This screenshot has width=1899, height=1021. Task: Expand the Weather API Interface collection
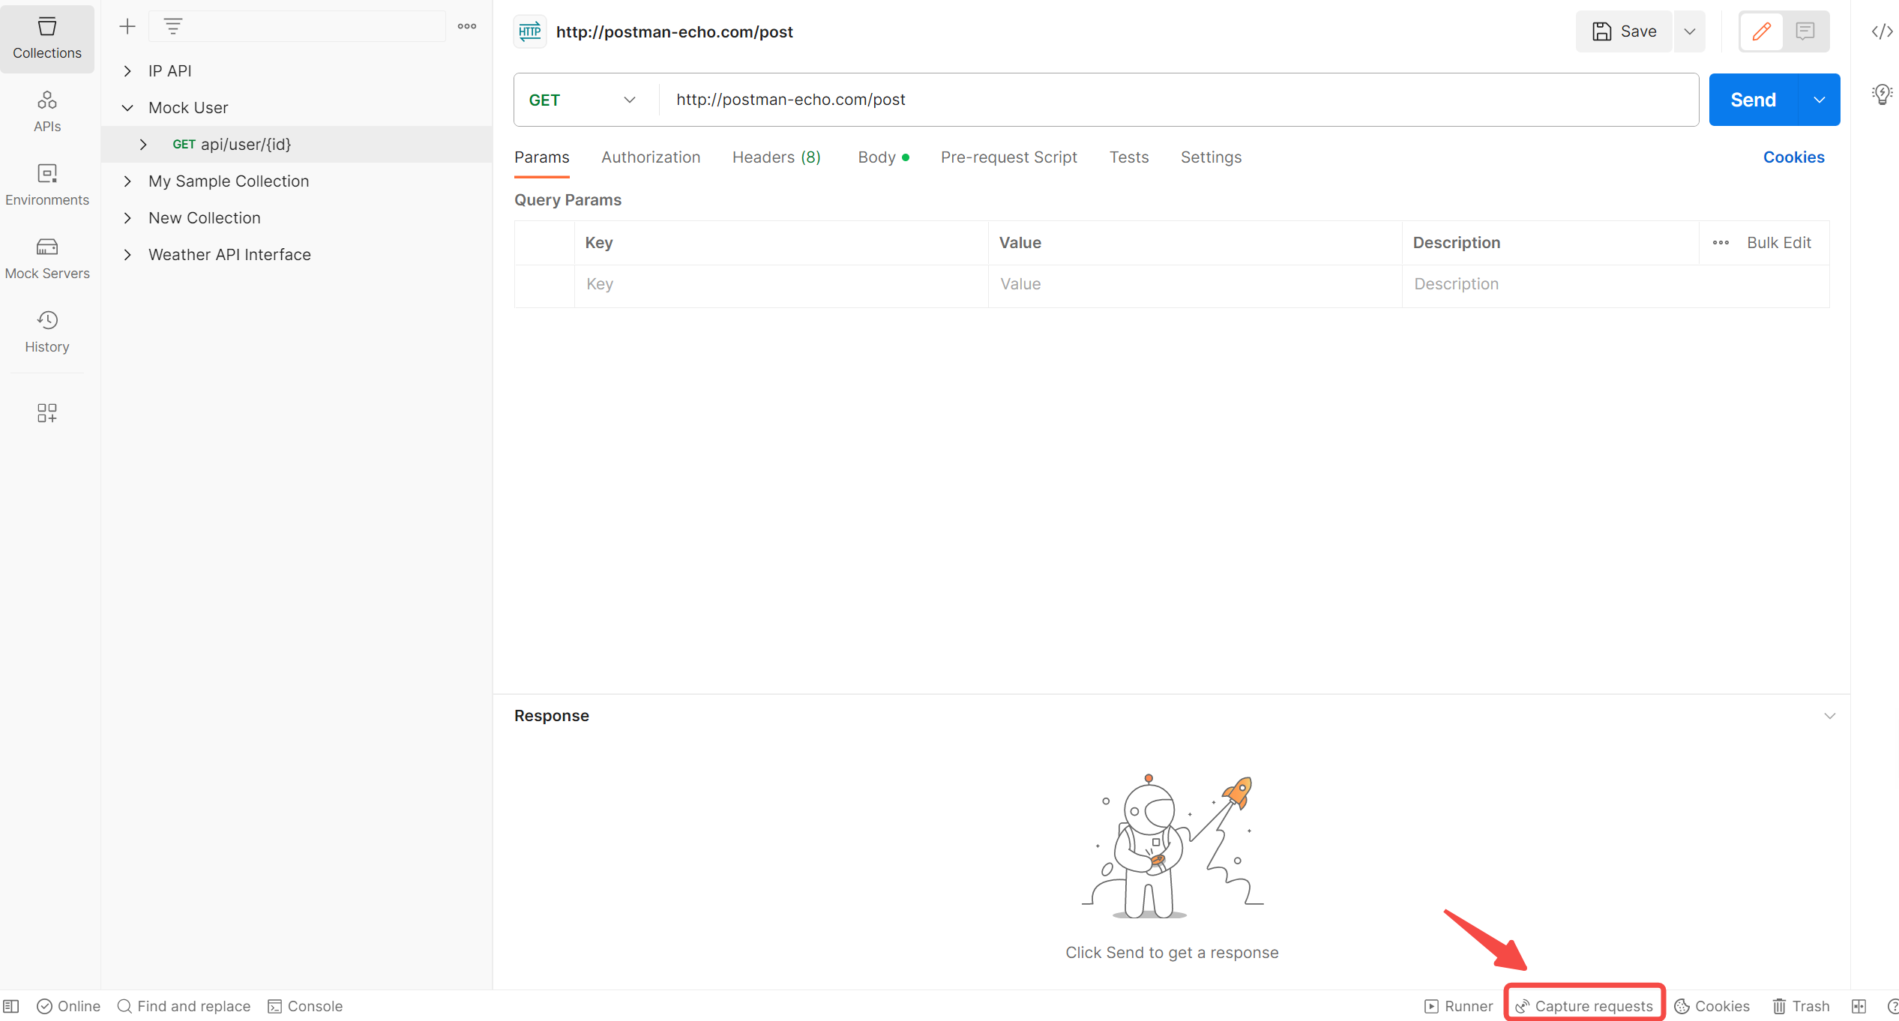[127, 255]
